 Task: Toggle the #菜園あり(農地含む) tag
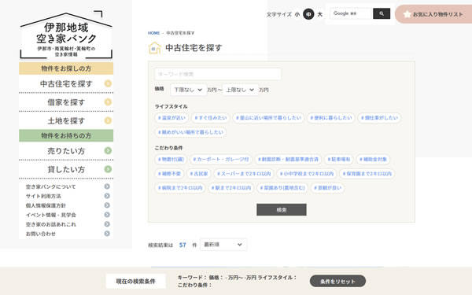click(282, 188)
